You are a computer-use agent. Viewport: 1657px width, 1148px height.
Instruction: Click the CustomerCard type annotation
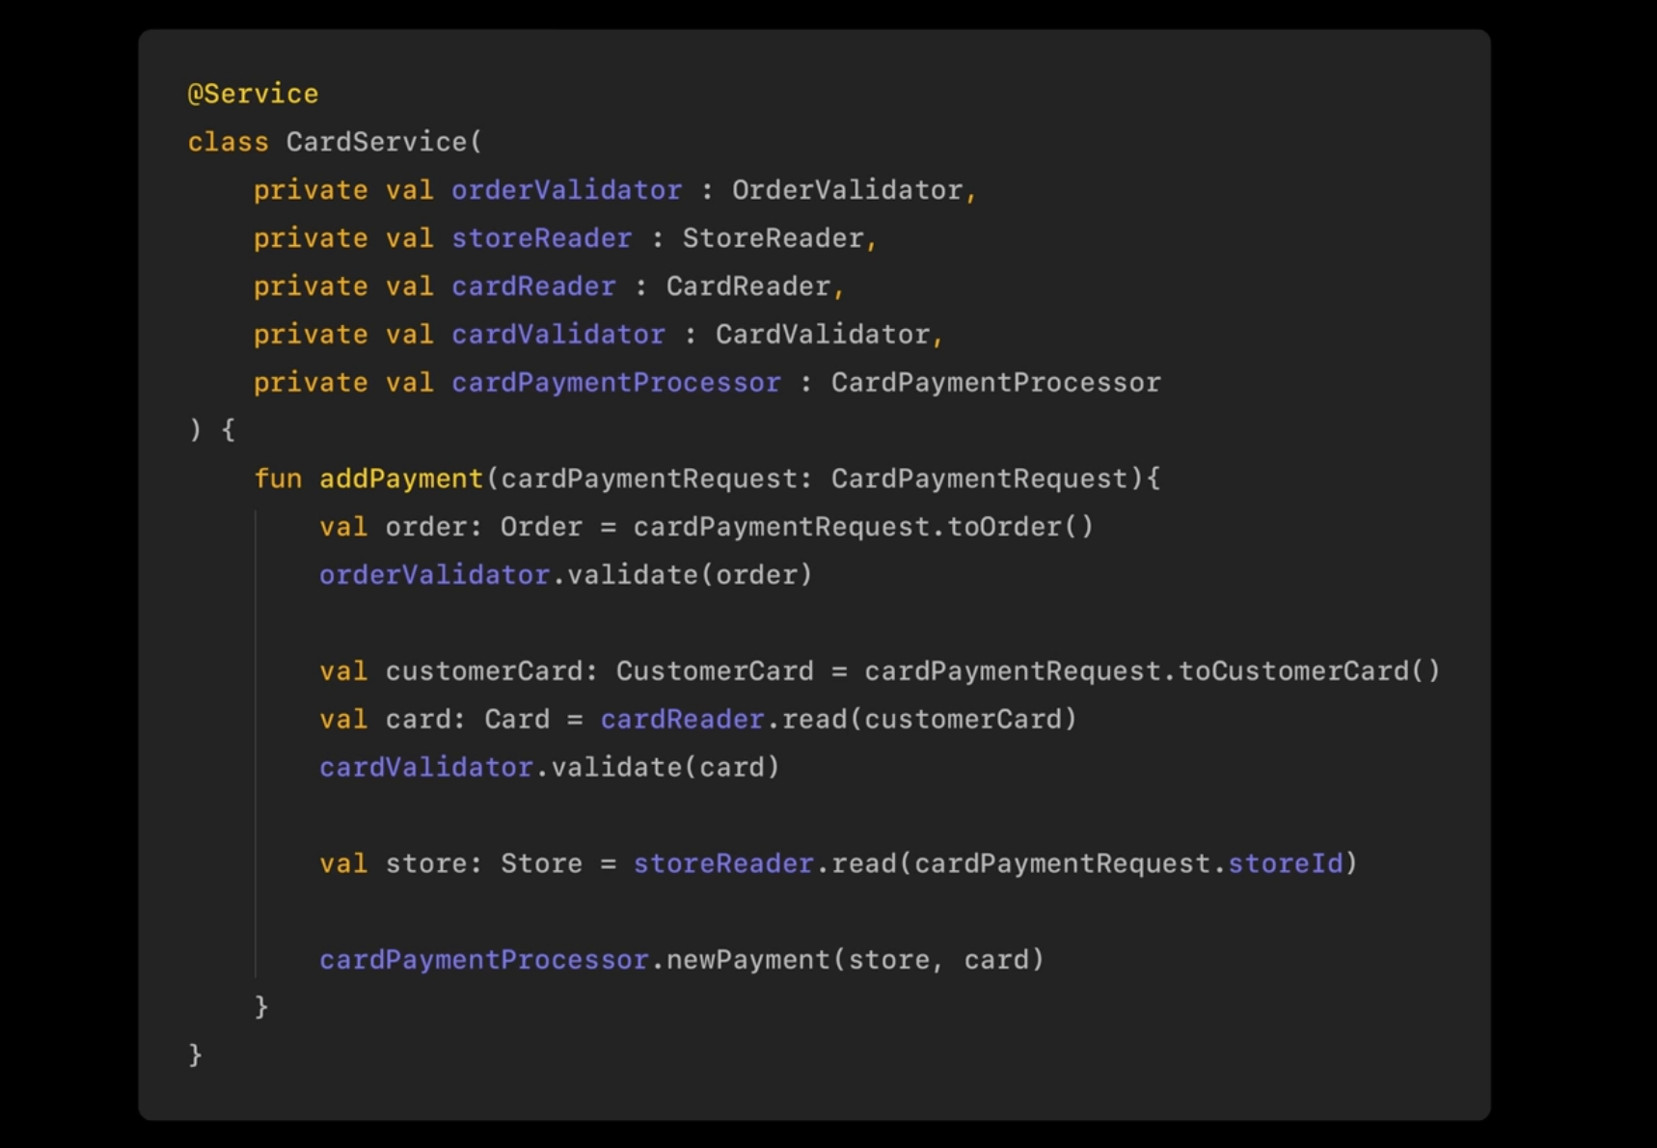coord(714,671)
